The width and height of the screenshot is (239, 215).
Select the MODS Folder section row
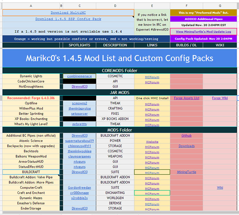click(119, 130)
